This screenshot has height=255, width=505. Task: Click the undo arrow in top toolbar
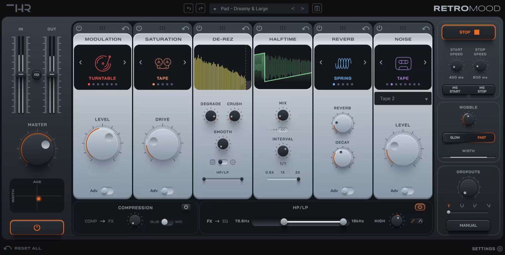click(x=188, y=9)
